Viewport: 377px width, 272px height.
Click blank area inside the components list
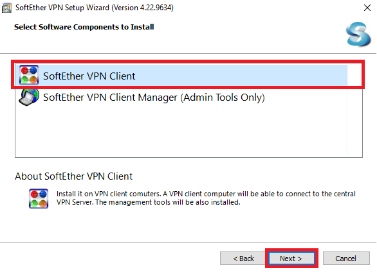[180, 132]
